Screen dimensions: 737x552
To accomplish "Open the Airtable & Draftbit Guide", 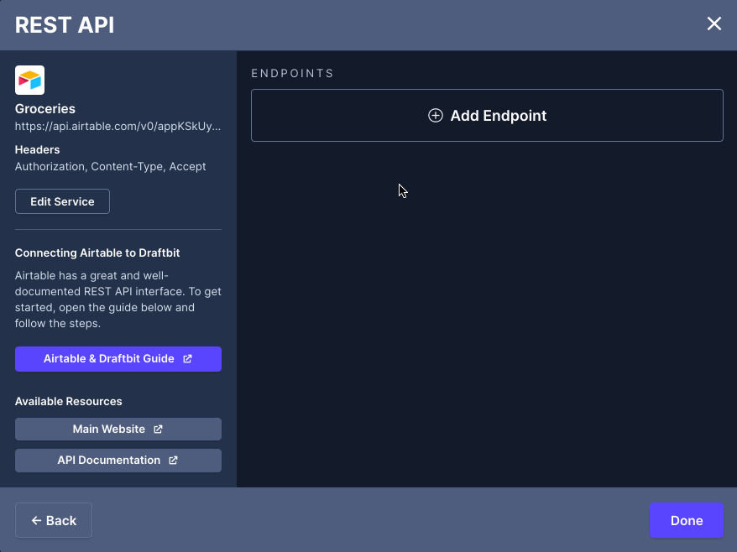I will [x=118, y=359].
